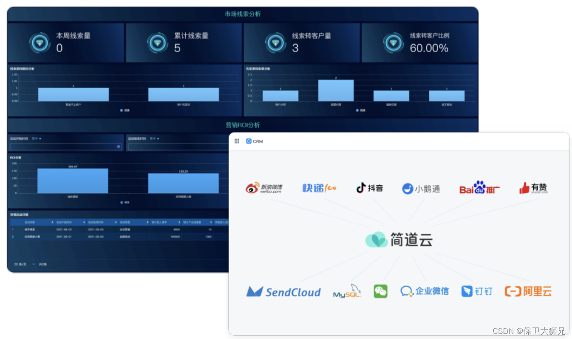Toggle 线索 legend in 各渠道线索量 chart
572x339 pixels.
coord(360,110)
